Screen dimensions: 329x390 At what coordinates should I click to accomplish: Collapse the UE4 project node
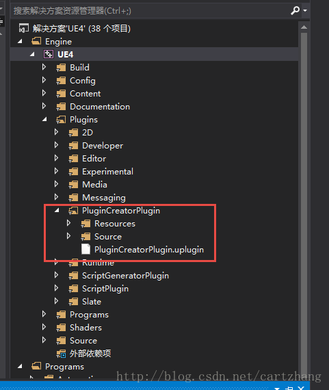tap(32, 55)
